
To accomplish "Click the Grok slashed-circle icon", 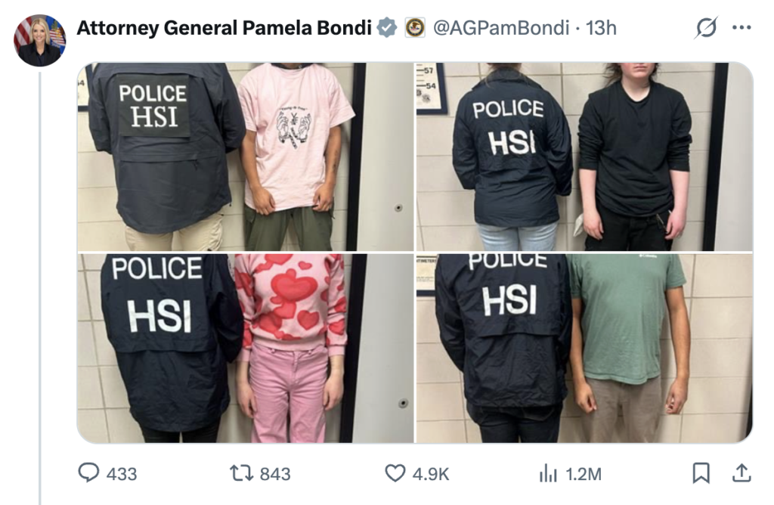I will coord(706,28).
